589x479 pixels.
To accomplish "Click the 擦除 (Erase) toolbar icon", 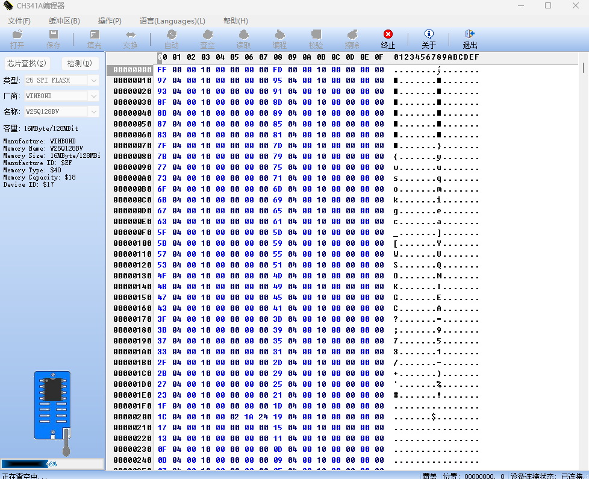I will coord(352,39).
